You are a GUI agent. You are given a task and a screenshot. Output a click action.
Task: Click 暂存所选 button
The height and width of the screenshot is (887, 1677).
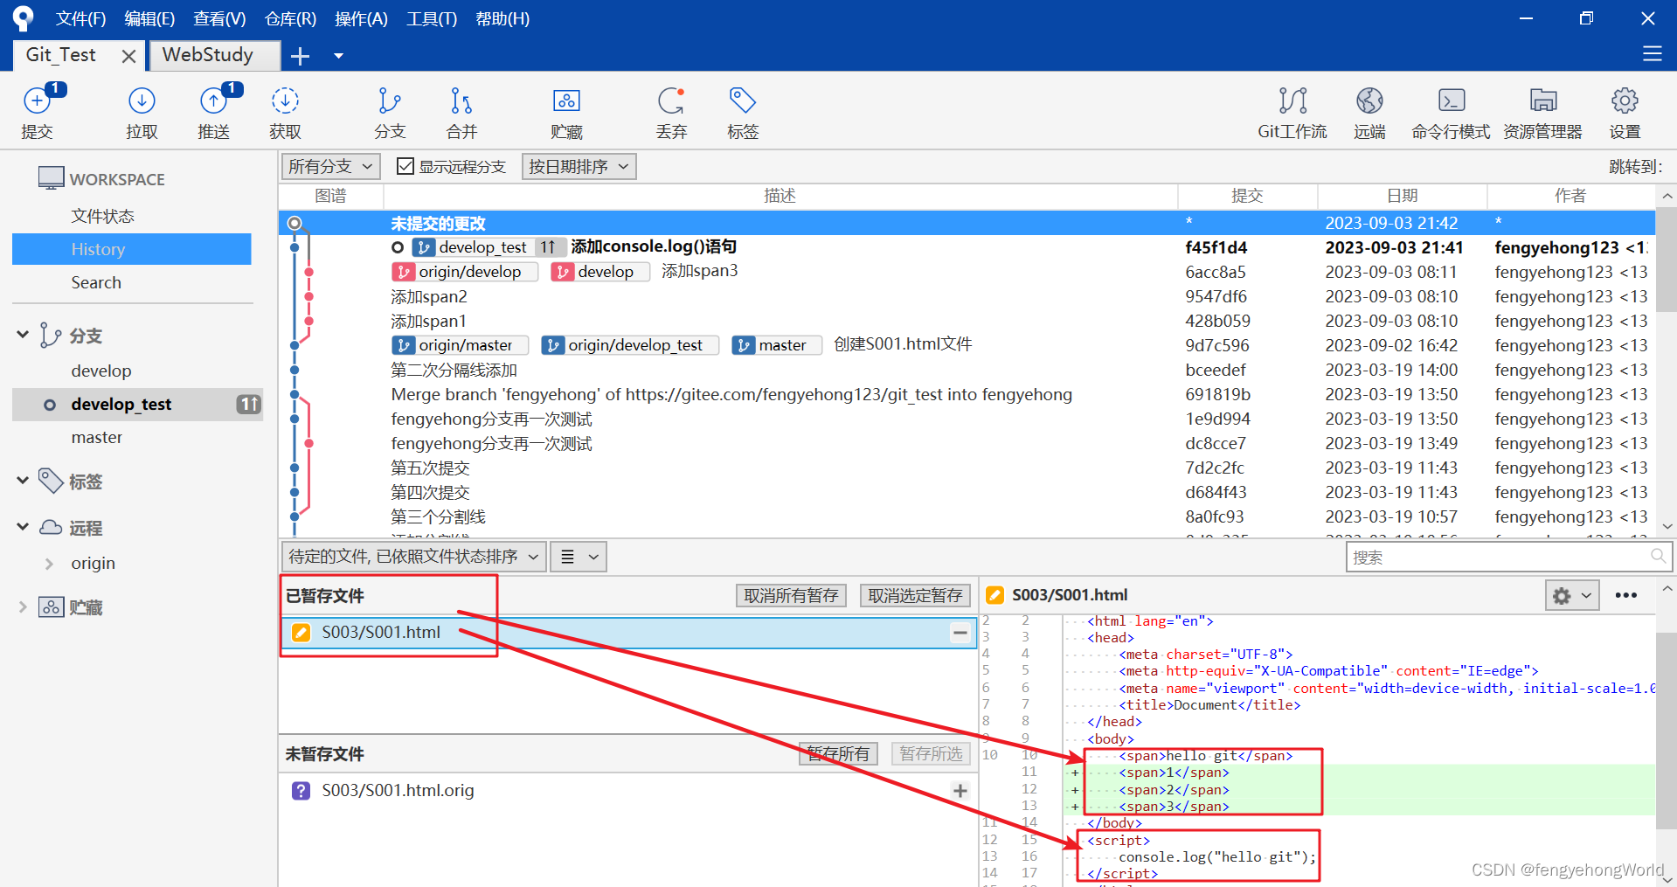coord(931,754)
